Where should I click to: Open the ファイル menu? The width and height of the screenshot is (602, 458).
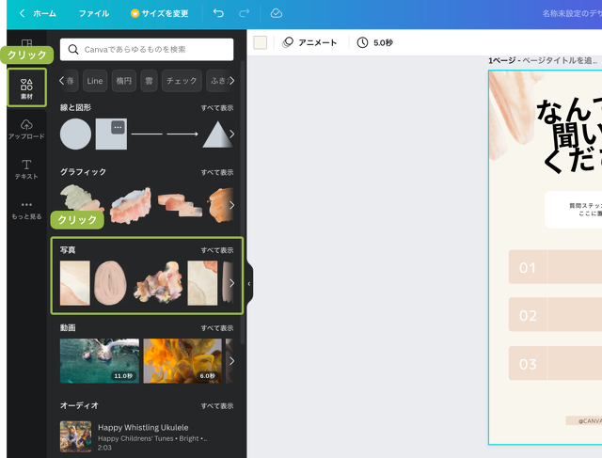click(x=93, y=14)
